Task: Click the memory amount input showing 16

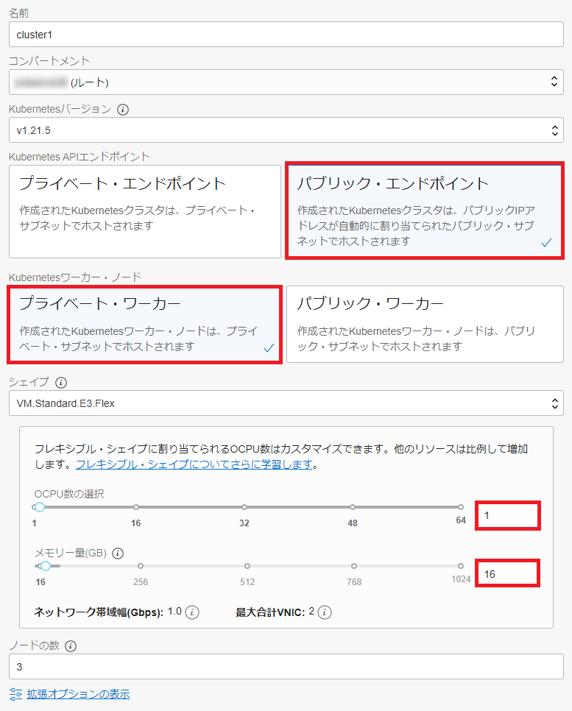Action: tap(509, 573)
